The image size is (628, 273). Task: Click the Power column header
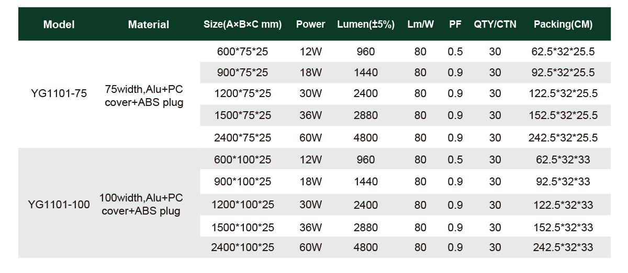310,25
